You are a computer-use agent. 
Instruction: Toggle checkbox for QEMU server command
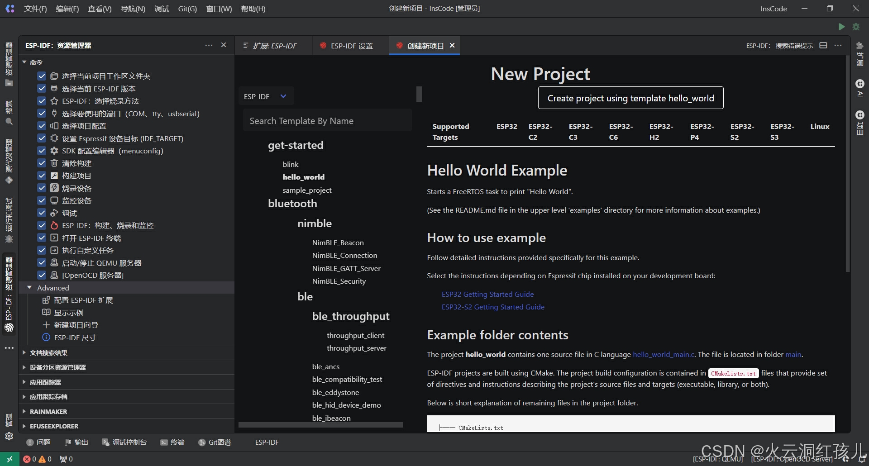(x=42, y=262)
